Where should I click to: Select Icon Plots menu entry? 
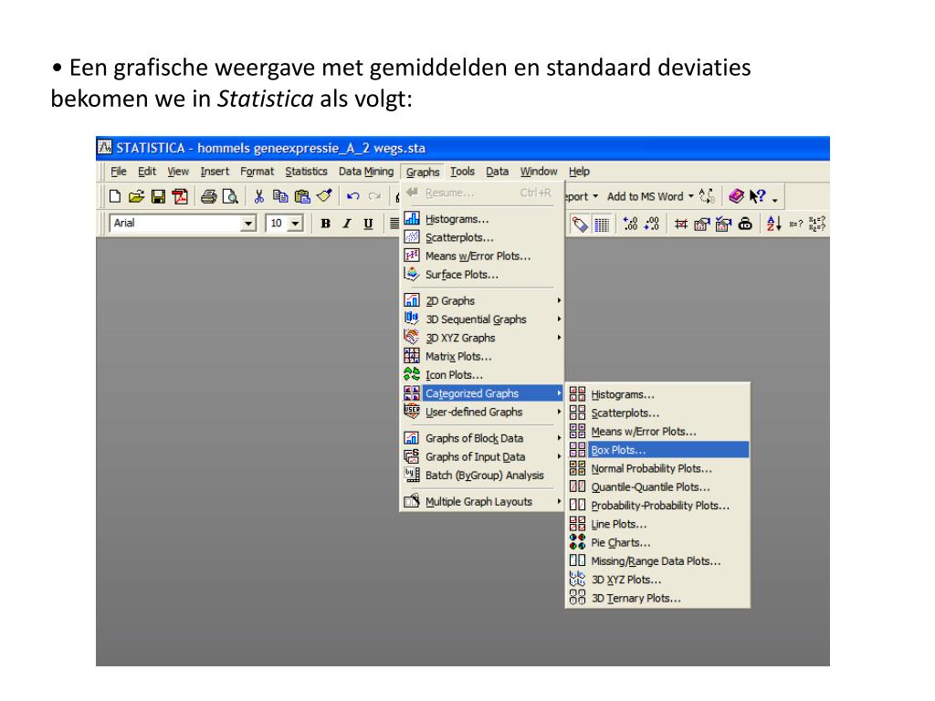(x=482, y=374)
